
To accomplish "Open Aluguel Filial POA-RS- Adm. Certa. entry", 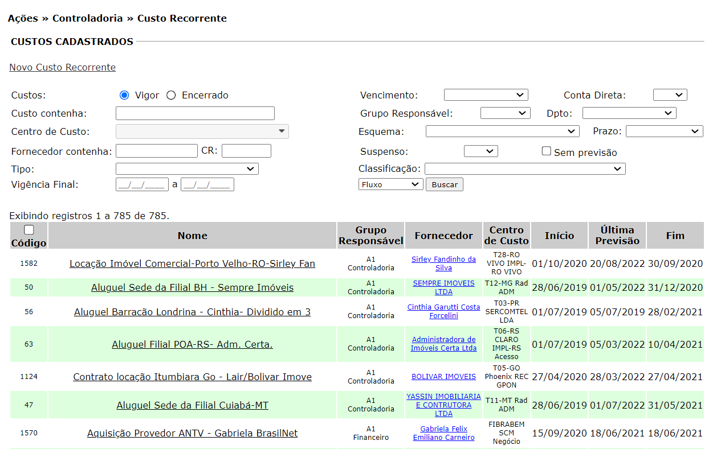I will pyautogui.click(x=192, y=344).
